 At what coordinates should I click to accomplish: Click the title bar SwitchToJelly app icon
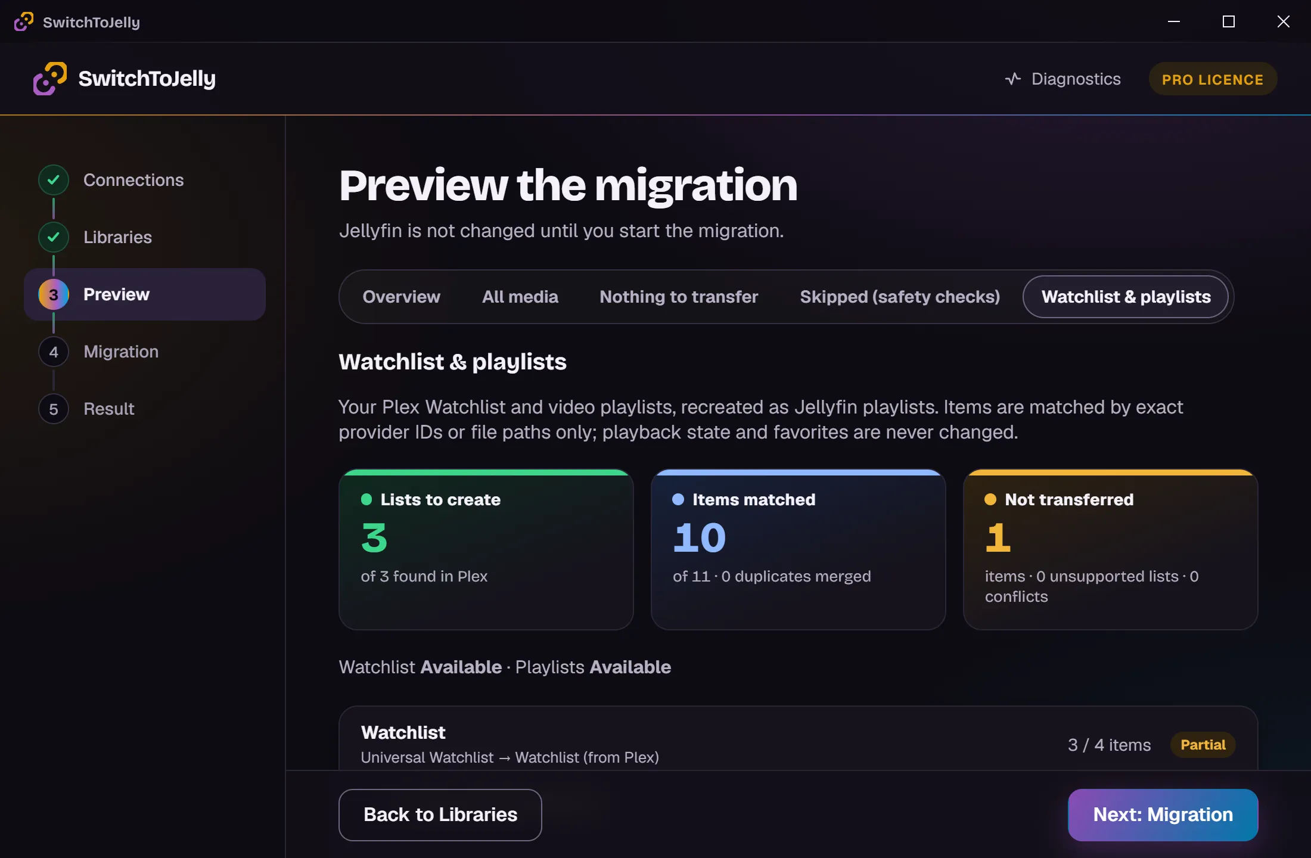[x=24, y=21]
